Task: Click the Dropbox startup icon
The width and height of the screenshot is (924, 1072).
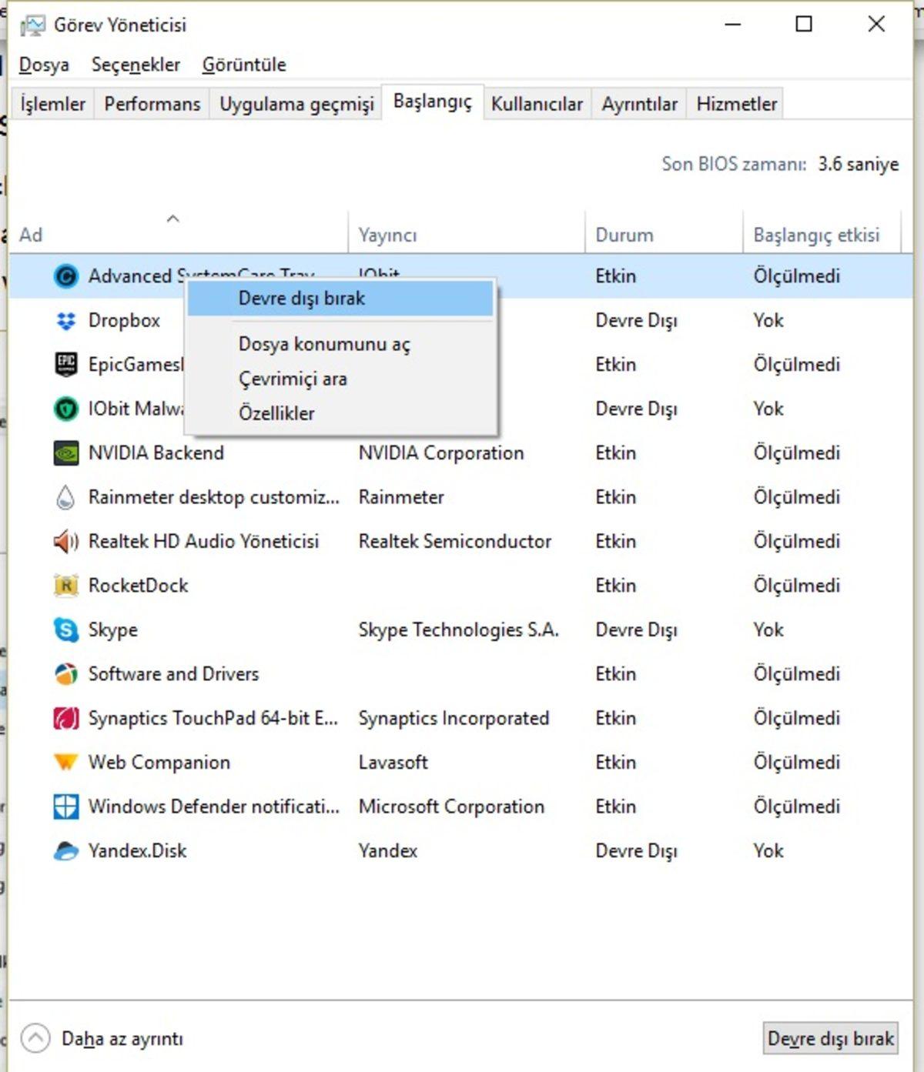Action: click(67, 320)
